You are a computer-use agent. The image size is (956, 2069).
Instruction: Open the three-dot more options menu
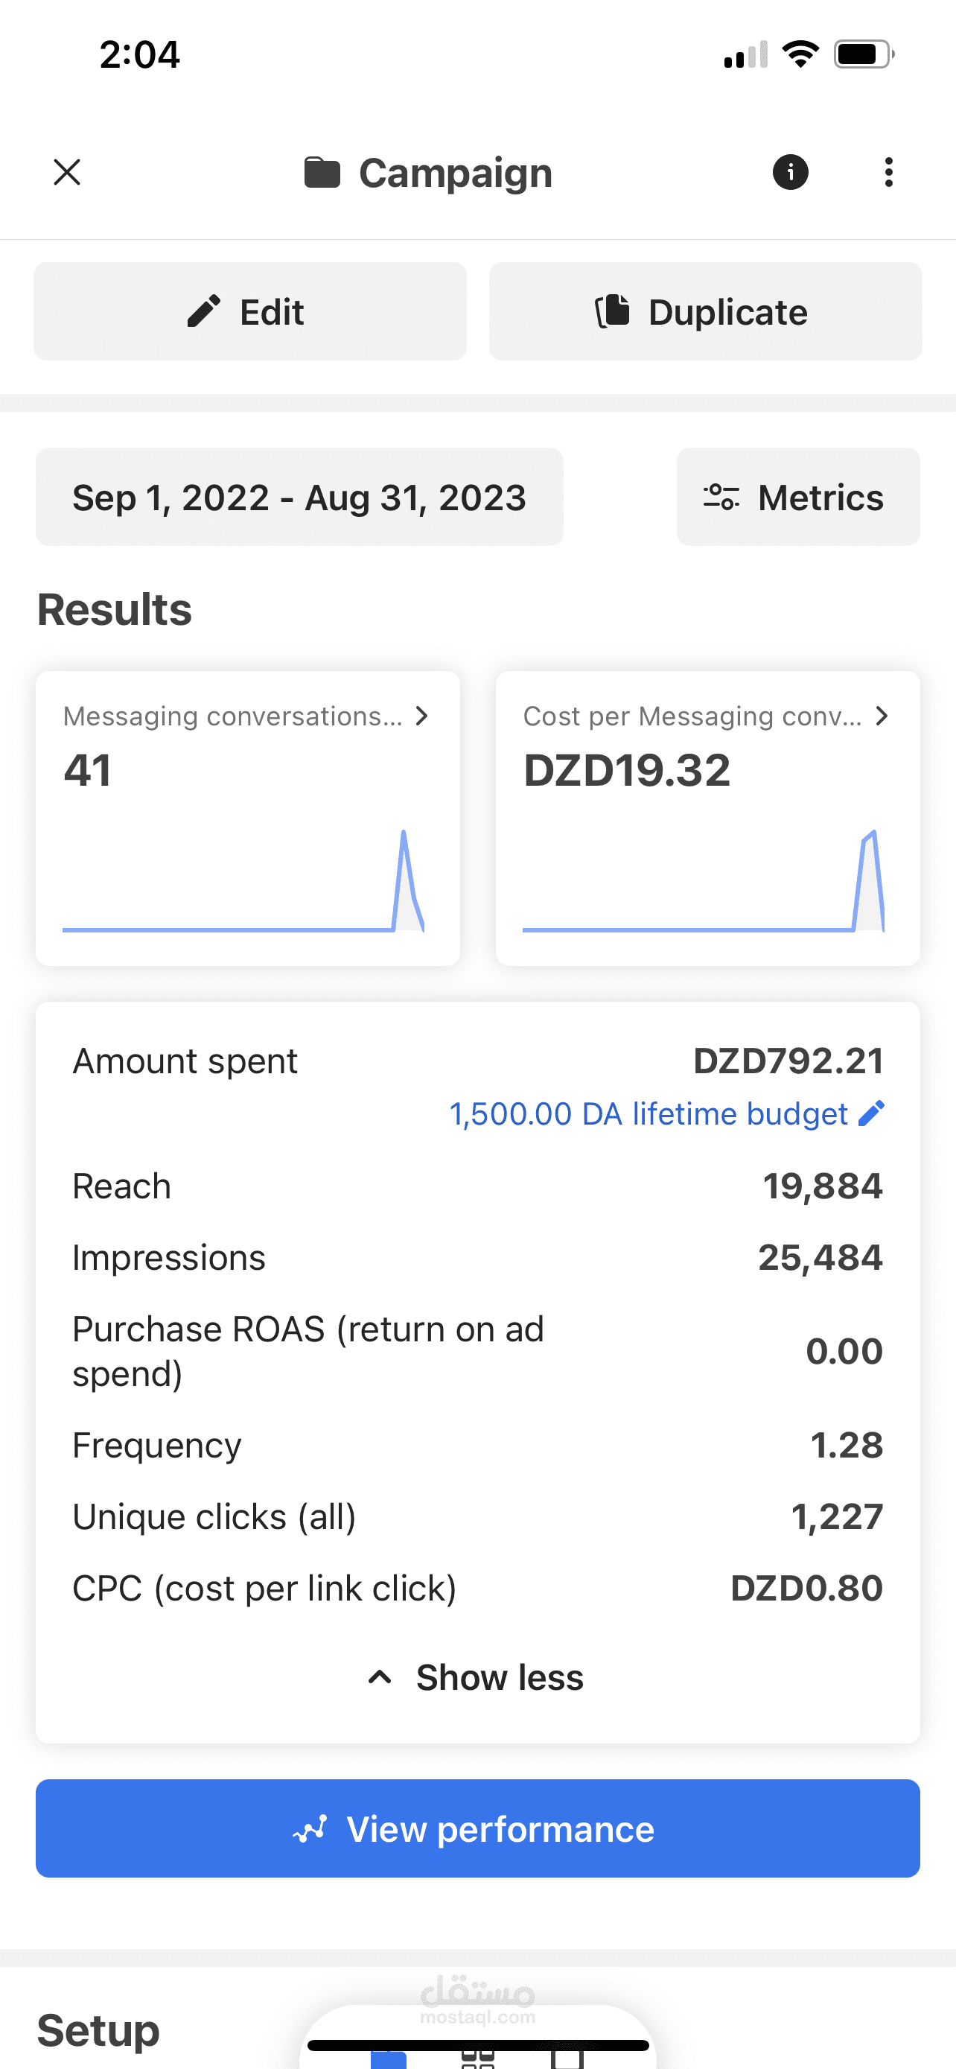pyautogui.click(x=888, y=172)
